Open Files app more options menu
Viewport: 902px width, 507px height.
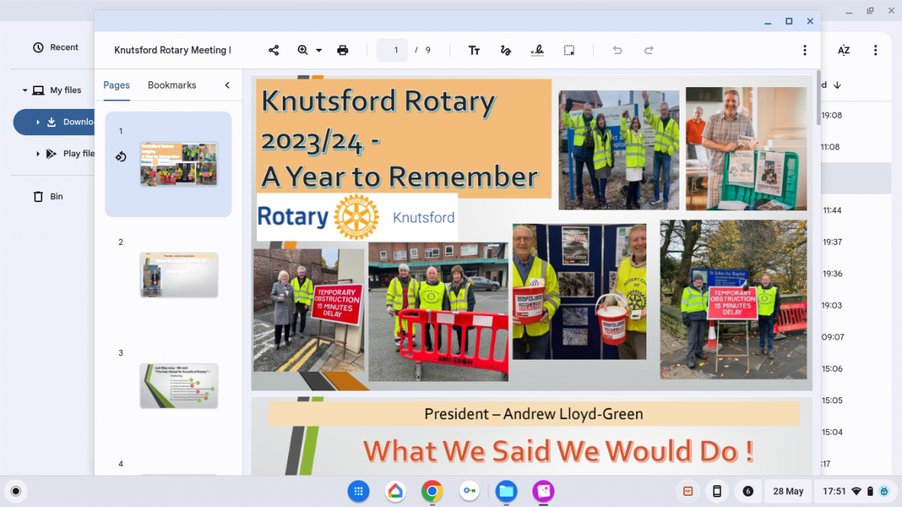point(875,50)
